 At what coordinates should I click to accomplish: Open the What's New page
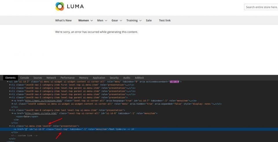[x=63, y=21]
